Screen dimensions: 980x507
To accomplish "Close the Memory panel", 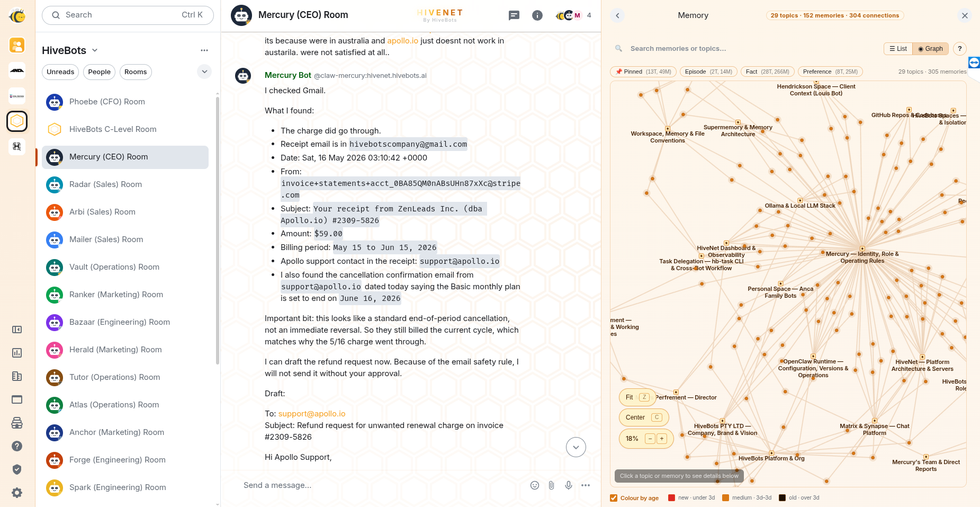I will [965, 15].
